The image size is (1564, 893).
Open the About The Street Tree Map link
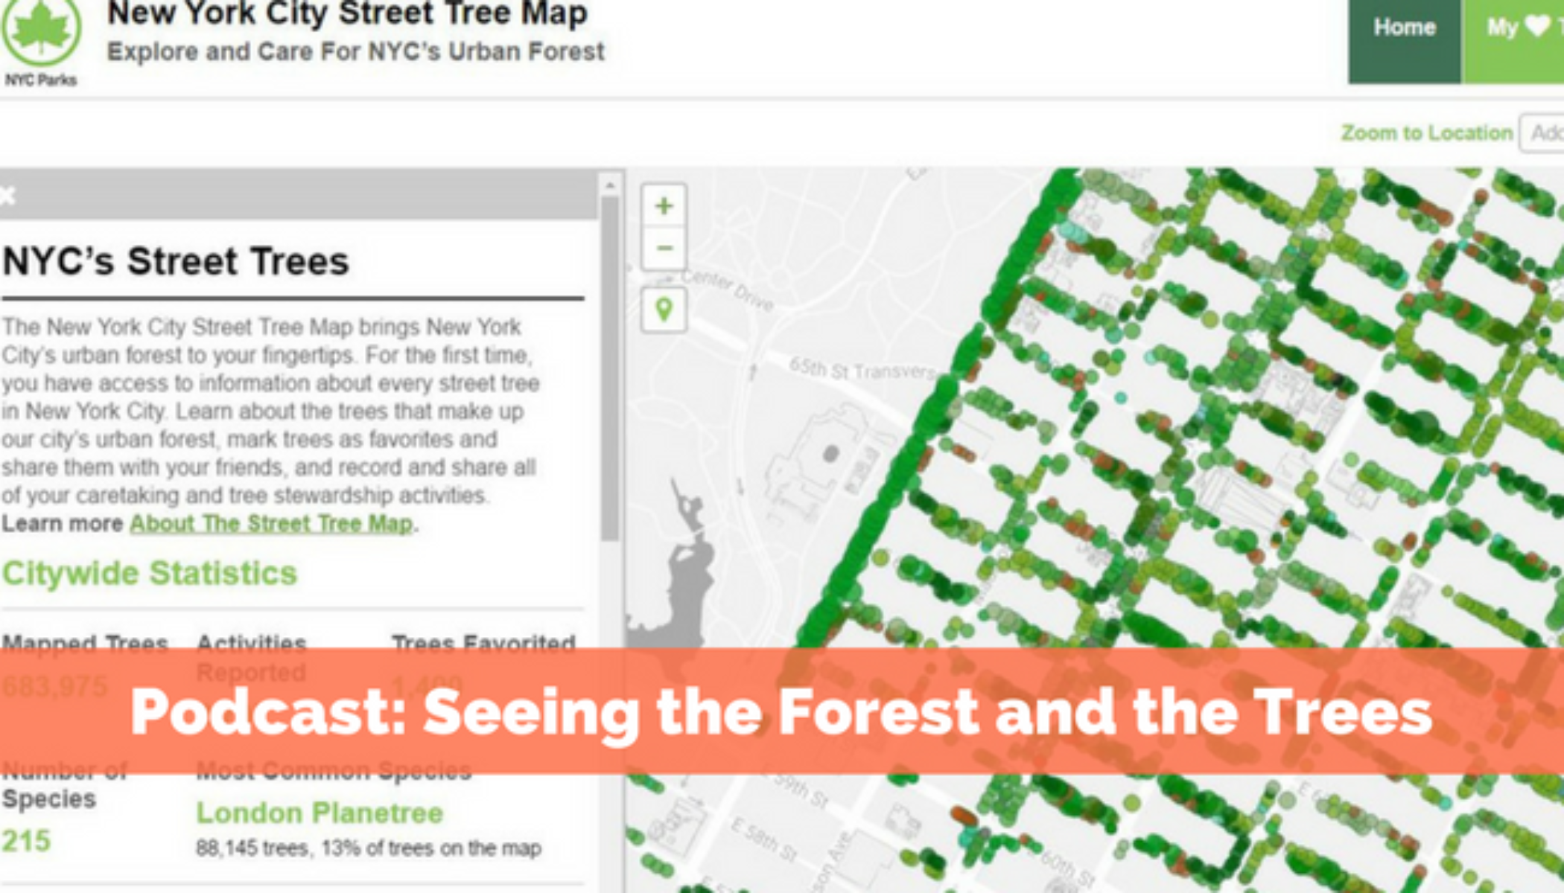tap(271, 524)
